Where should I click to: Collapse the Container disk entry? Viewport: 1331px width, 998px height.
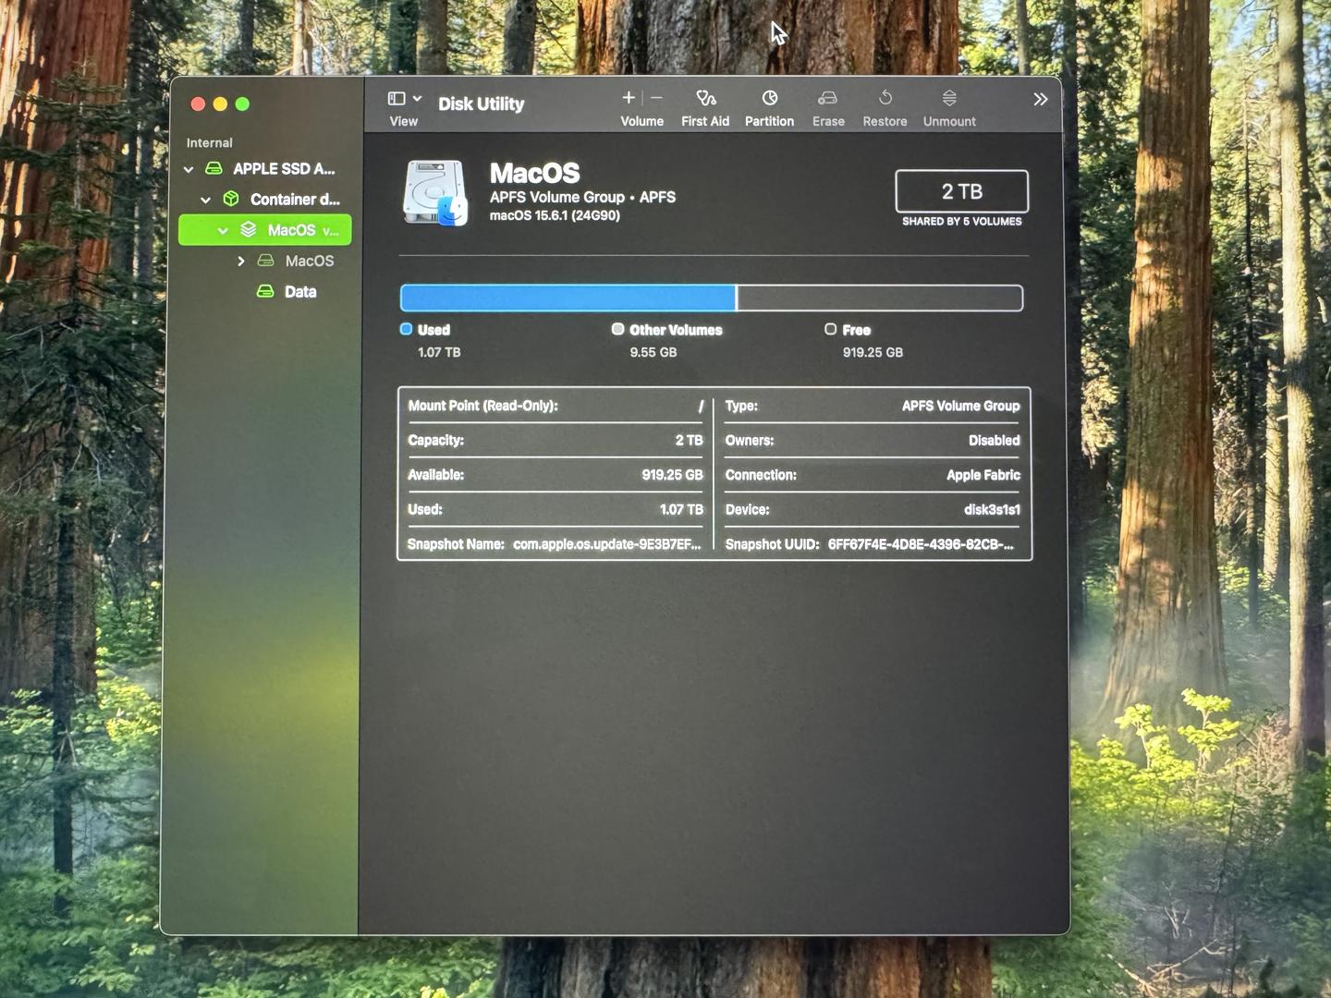point(205,200)
